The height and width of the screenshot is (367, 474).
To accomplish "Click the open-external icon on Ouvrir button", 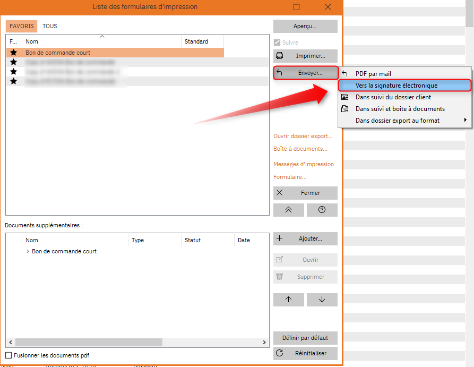I will click(x=280, y=260).
